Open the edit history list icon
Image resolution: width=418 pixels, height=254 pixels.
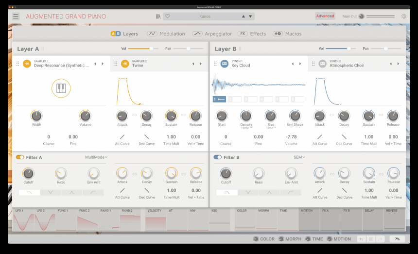pyautogui.click(x=370, y=239)
